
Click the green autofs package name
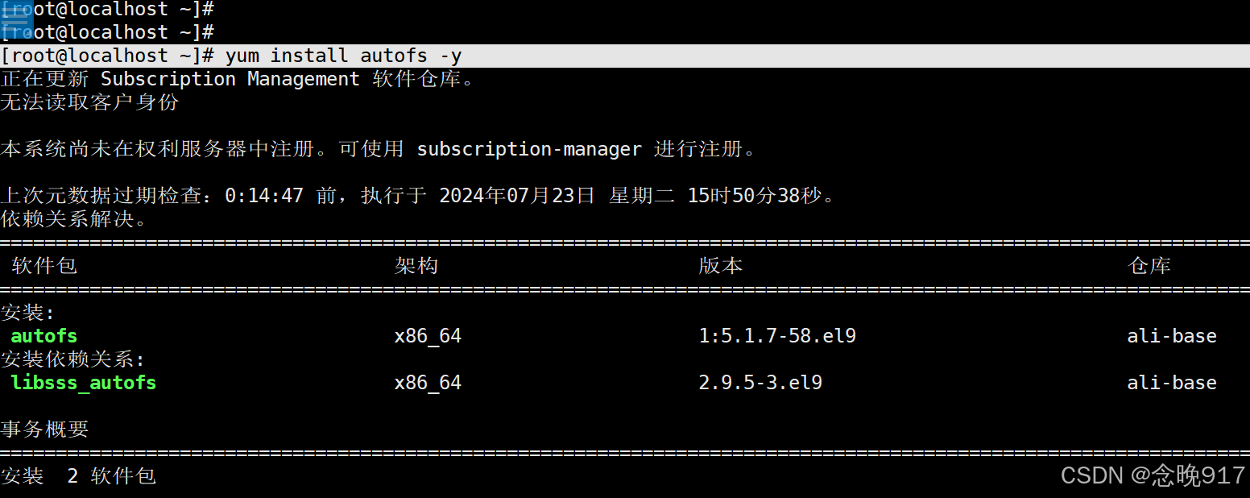point(44,336)
